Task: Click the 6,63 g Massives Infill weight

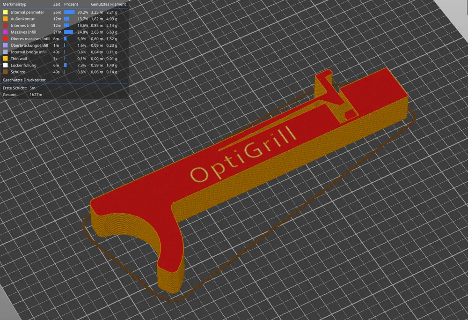Action: coord(112,32)
